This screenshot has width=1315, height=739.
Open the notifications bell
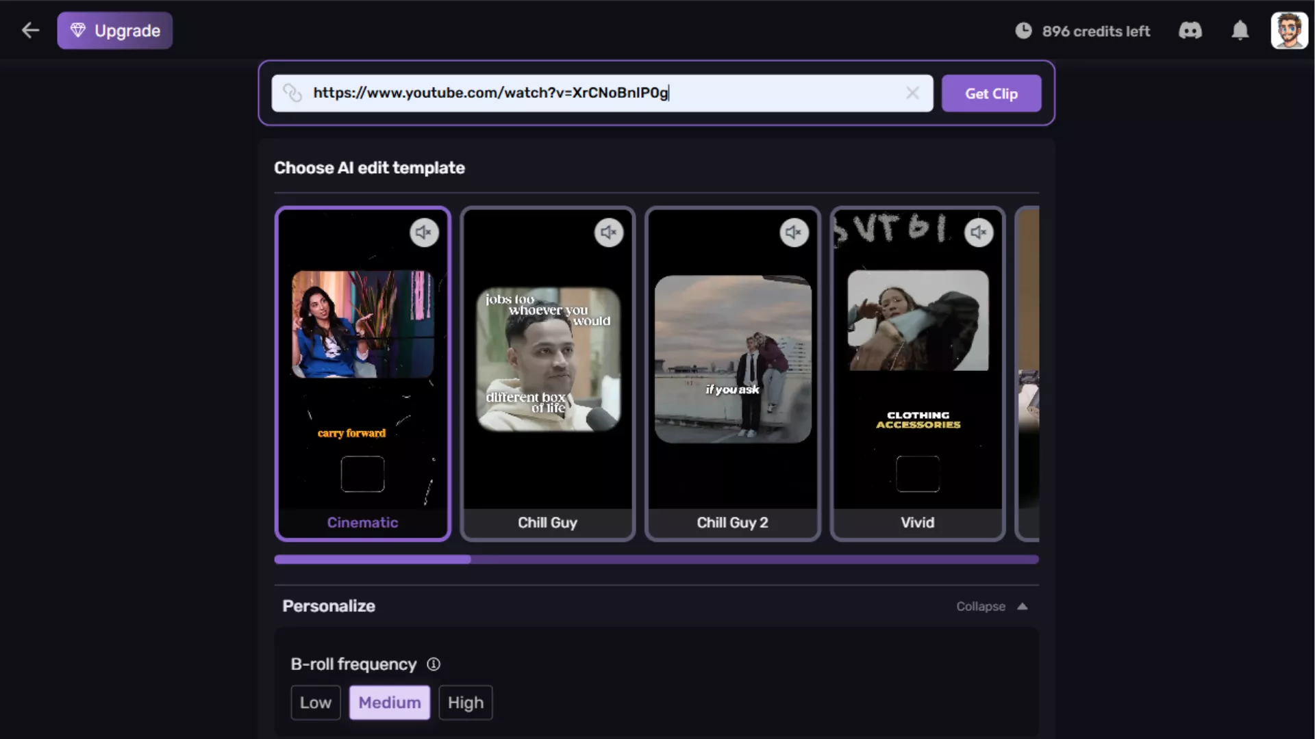pos(1240,31)
